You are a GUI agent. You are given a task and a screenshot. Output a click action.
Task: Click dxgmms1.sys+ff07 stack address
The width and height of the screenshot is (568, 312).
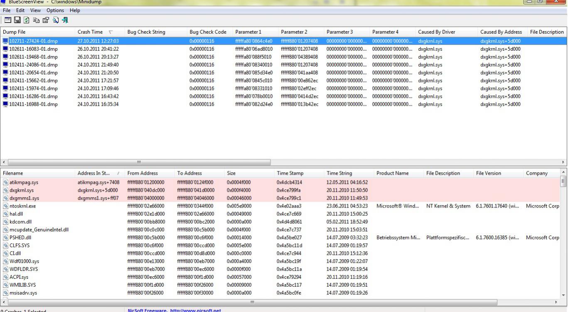(98, 198)
